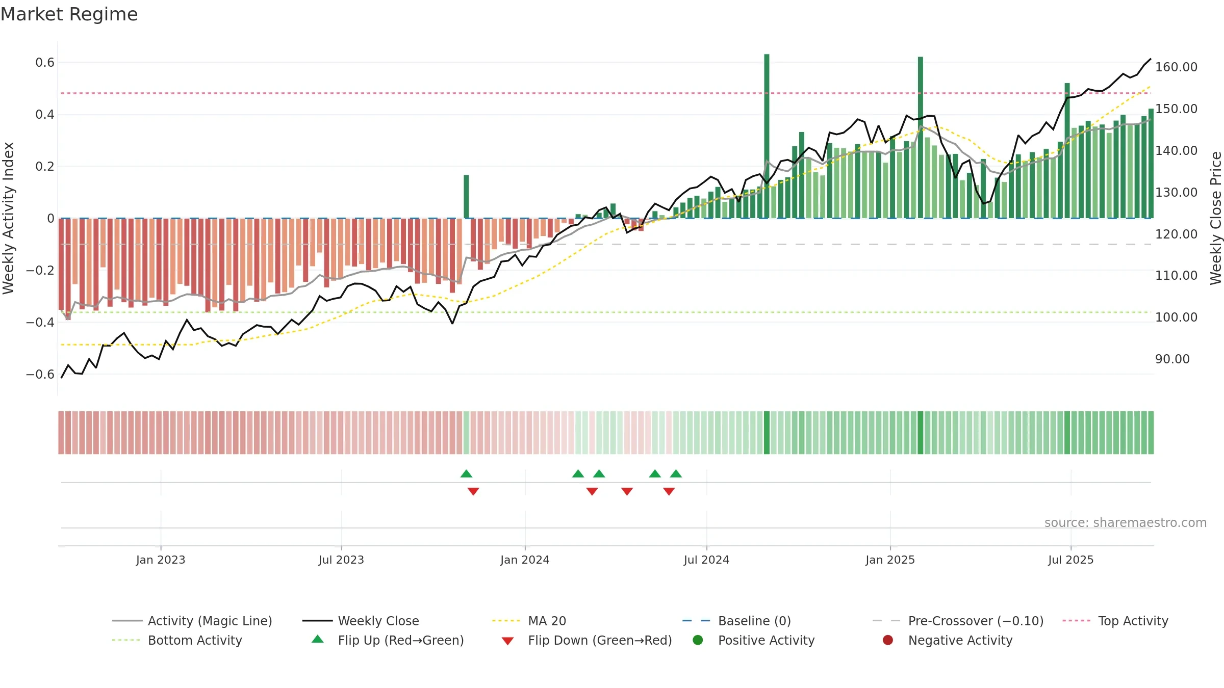The height and width of the screenshot is (688, 1224).
Task: Toggle the Baseline (0) legend entry
Action: pyautogui.click(x=736, y=621)
